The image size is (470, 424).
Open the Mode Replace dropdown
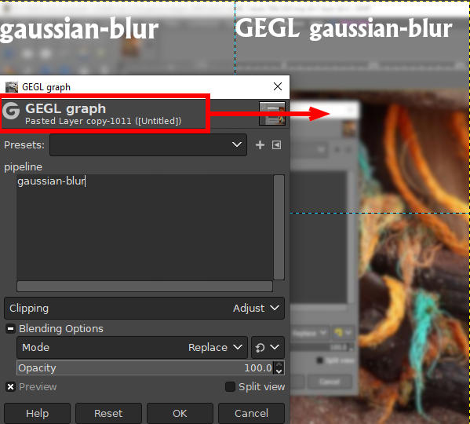132,348
